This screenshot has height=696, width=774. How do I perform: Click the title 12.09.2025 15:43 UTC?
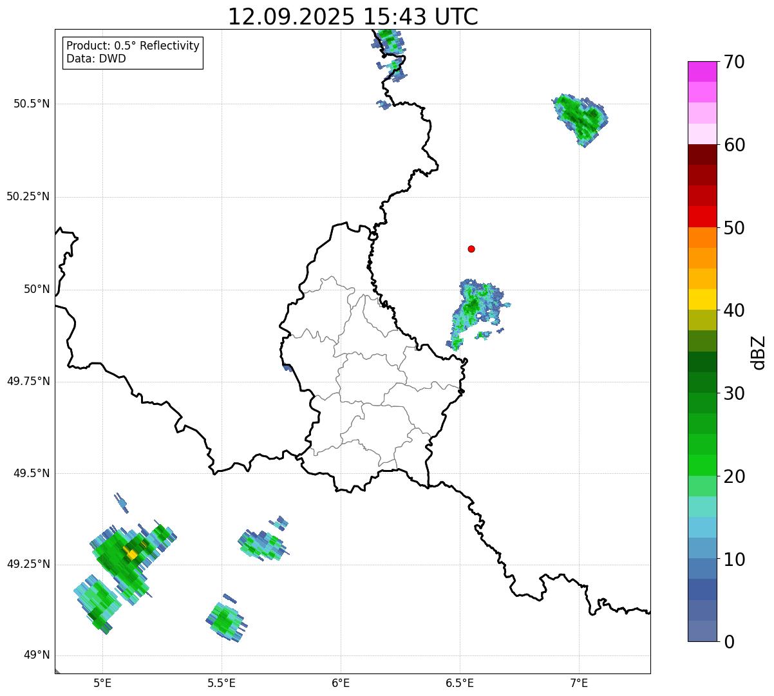click(353, 17)
